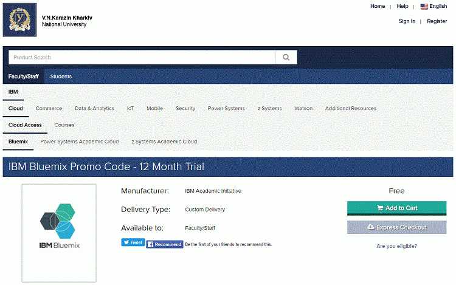Select the Cloud Access tab
The width and height of the screenshot is (456, 285).
25,125
